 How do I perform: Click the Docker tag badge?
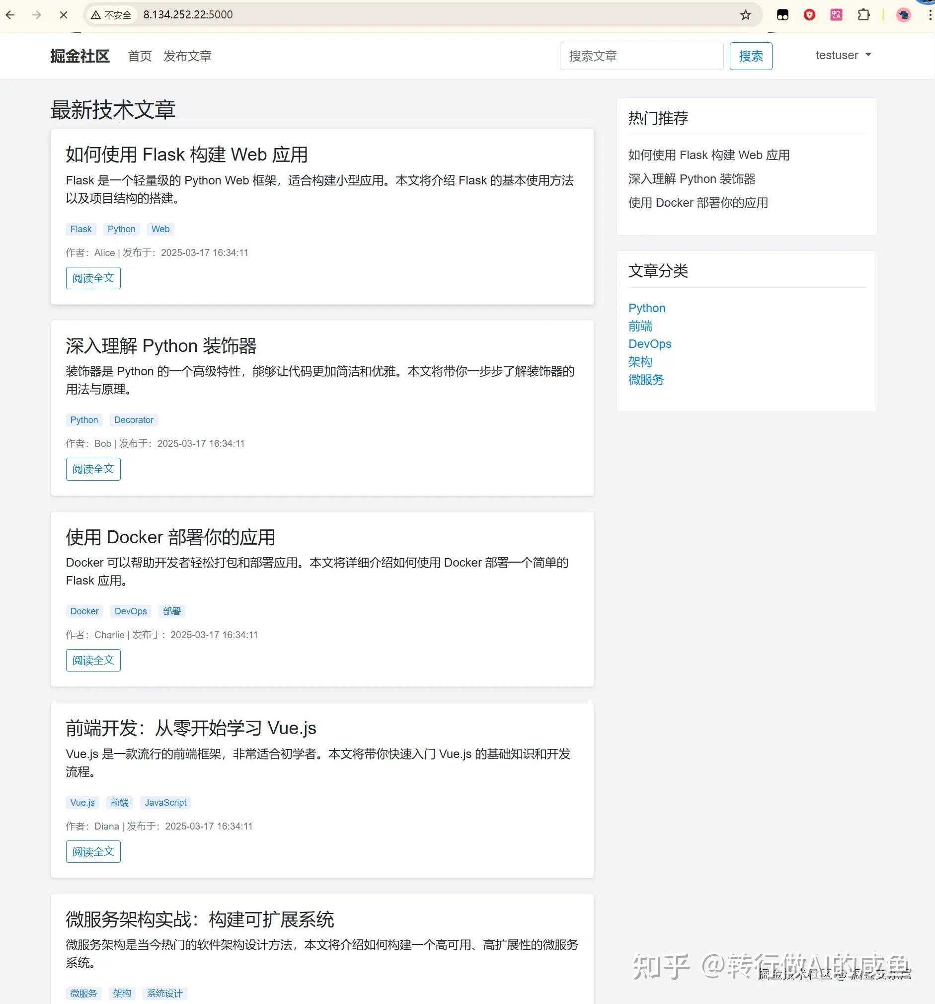[x=84, y=611]
